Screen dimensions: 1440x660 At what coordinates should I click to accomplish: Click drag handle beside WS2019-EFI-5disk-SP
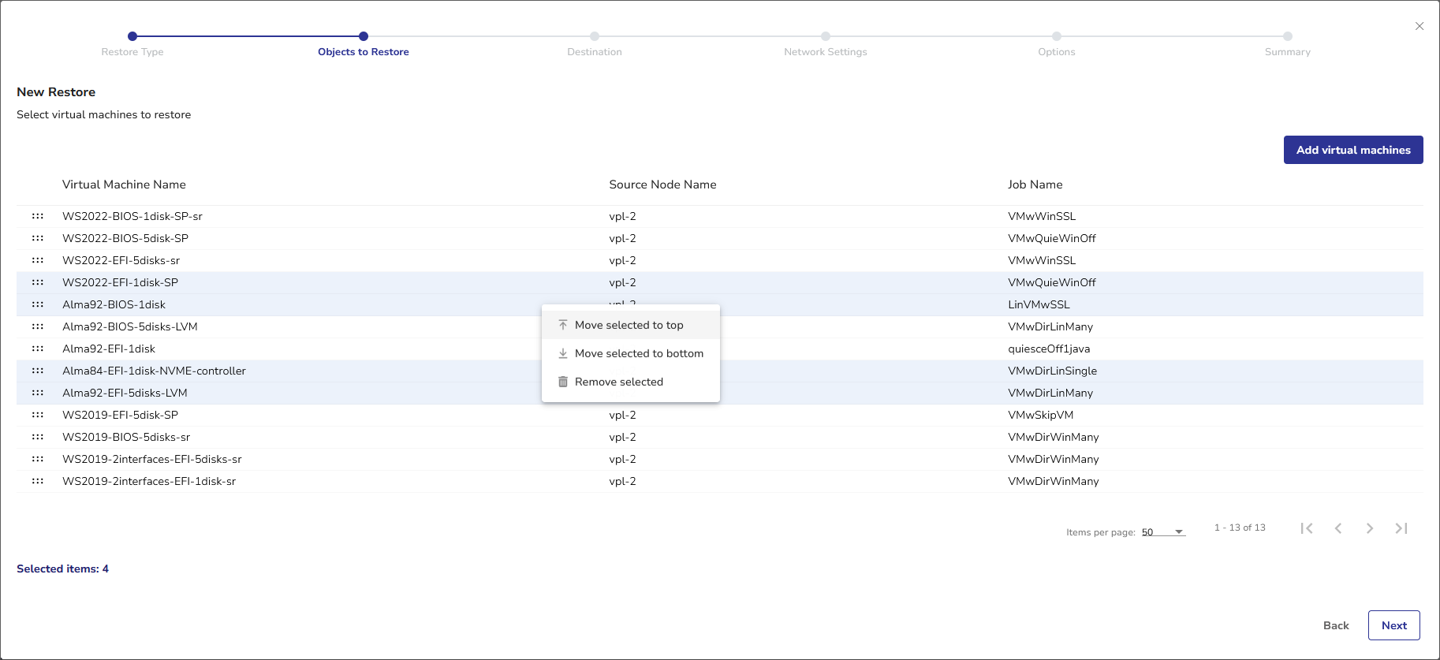[x=38, y=415]
